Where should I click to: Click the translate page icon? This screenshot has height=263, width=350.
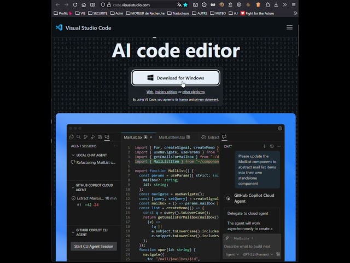[x=179, y=5]
